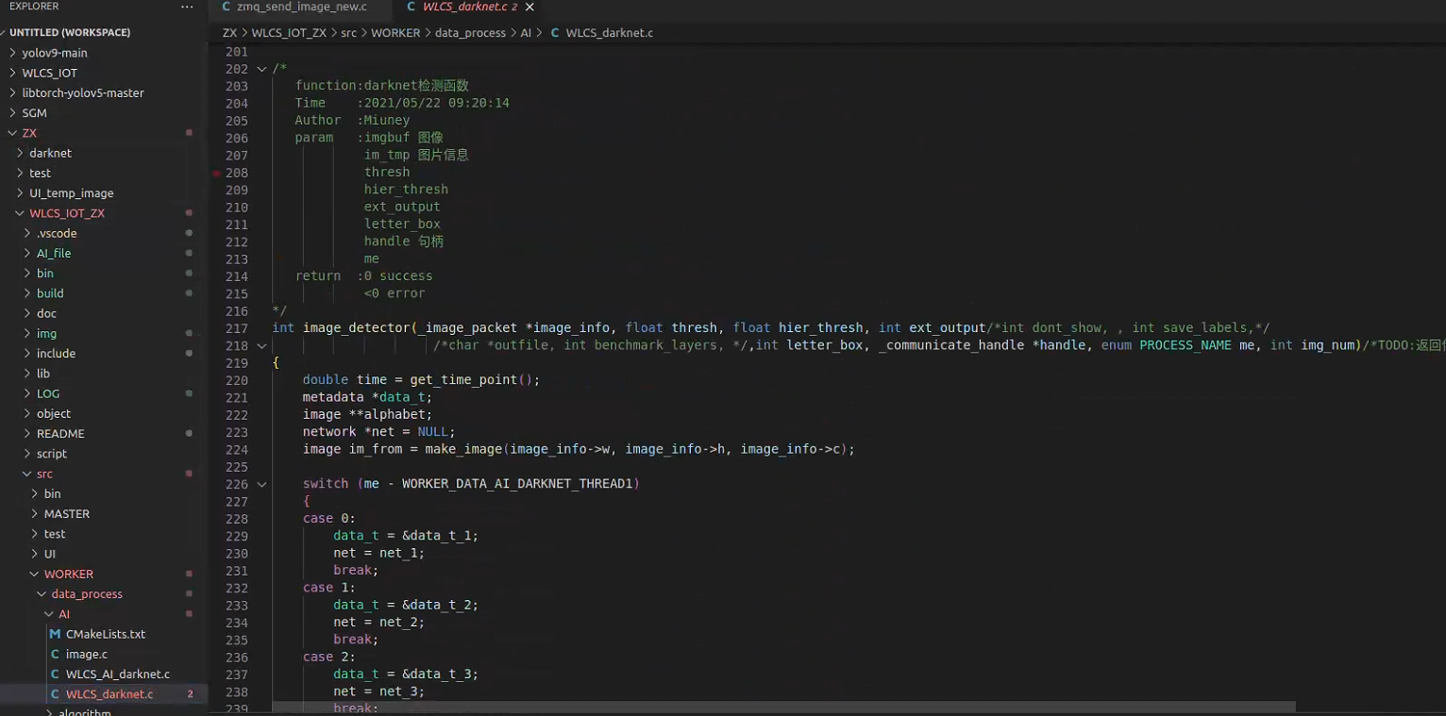This screenshot has height=716, width=1446.
Task: Fold comment block at line 202
Action: 261,69
